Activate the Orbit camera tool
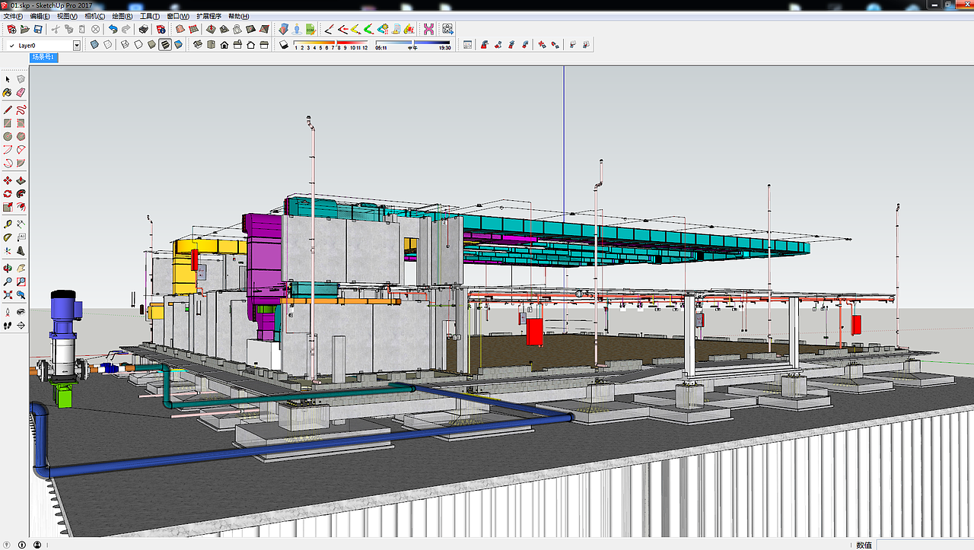974x550 pixels. [8, 269]
